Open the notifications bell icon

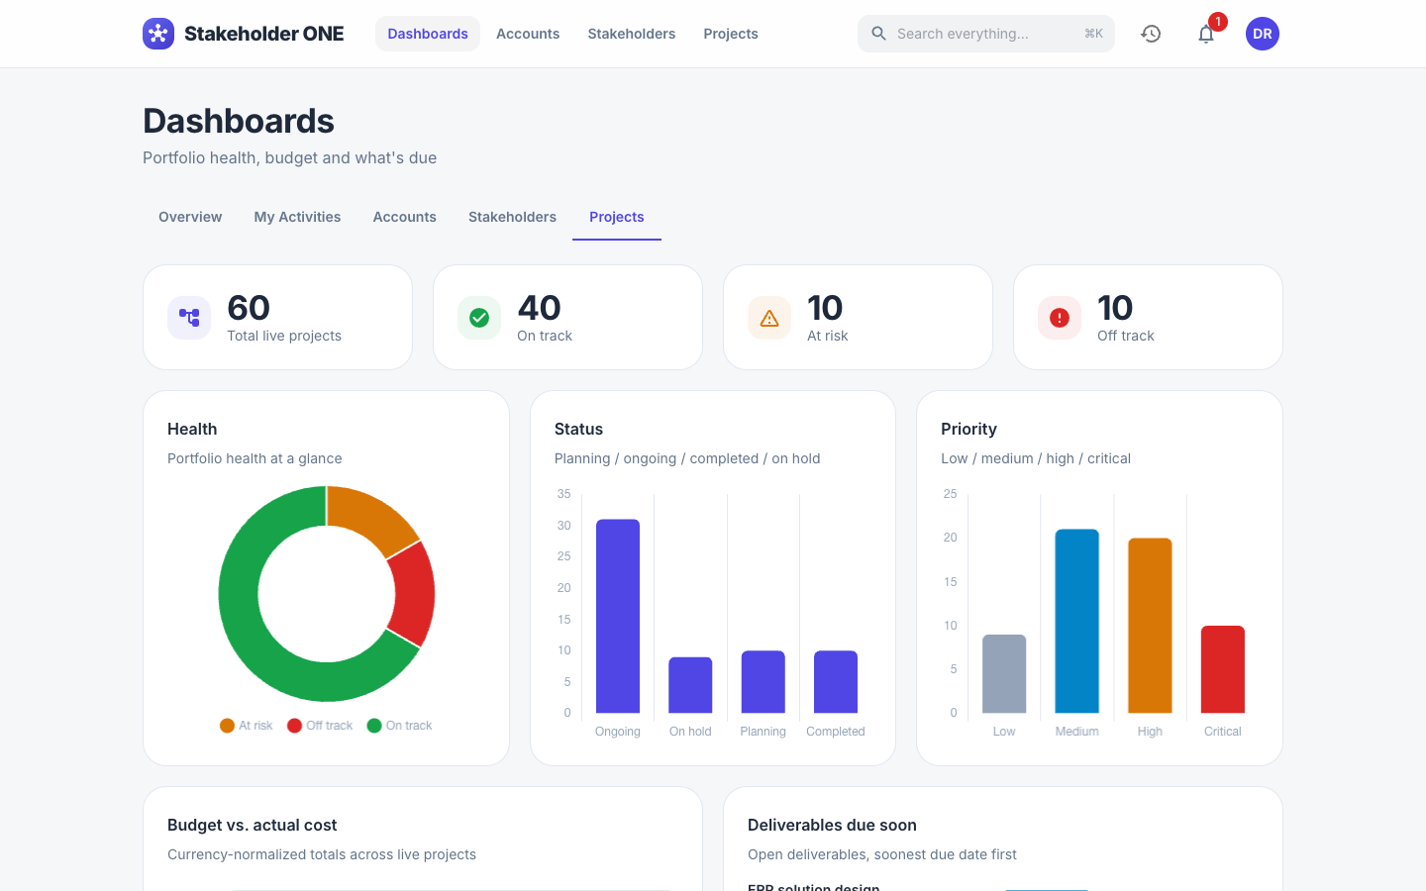(x=1206, y=34)
